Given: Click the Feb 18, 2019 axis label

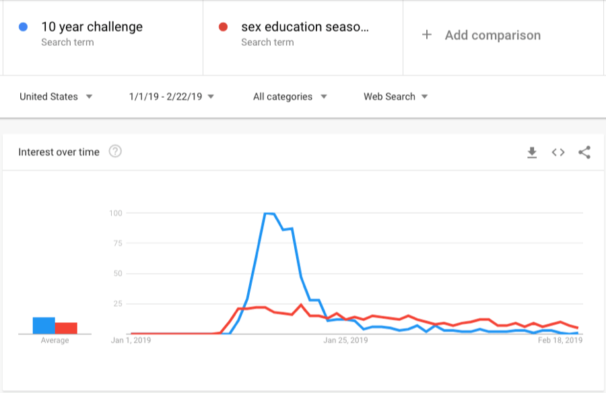Looking at the screenshot, I should pos(560,340).
